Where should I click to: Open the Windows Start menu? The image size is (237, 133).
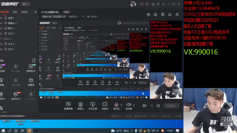point(3,131)
